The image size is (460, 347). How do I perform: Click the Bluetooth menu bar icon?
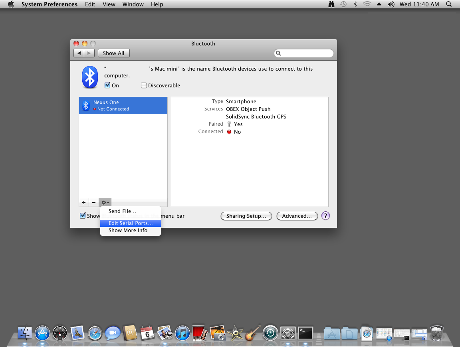click(355, 4)
